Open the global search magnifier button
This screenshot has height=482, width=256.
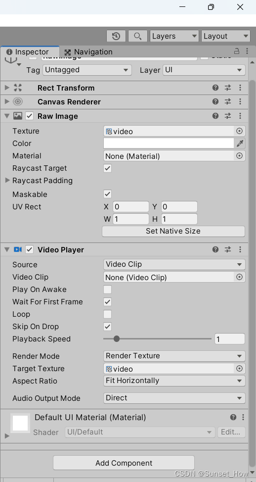click(x=137, y=36)
